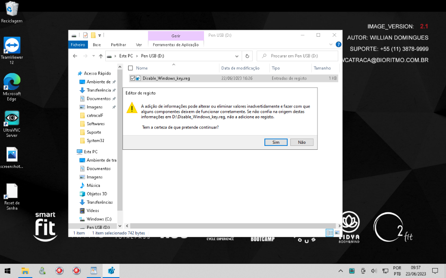Select the Disable_Windows_key.reg file name
This screenshot has height=278, width=446.
click(166, 78)
